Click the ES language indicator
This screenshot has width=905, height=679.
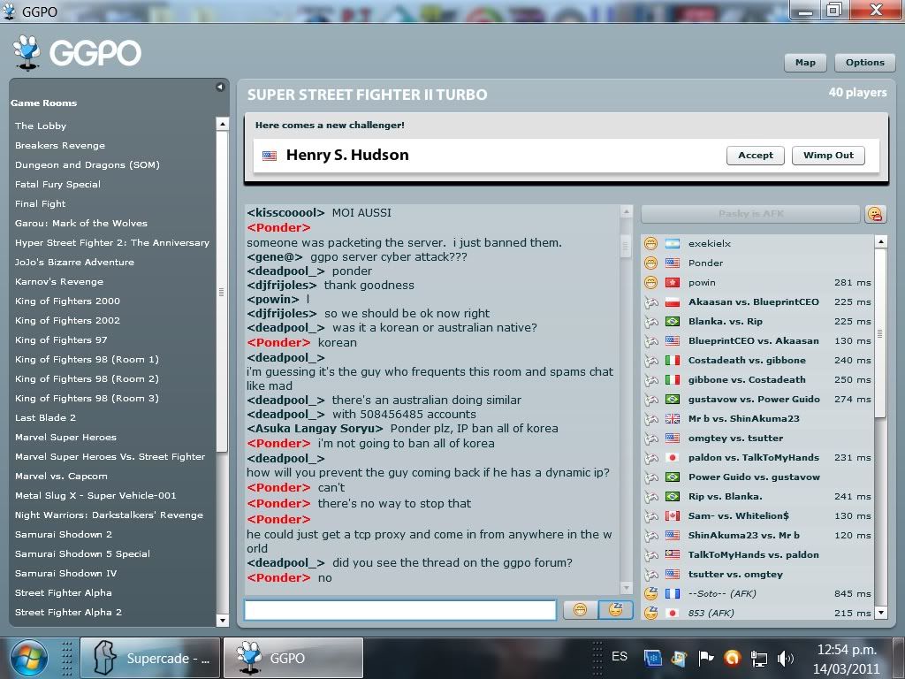click(x=620, y=657)
